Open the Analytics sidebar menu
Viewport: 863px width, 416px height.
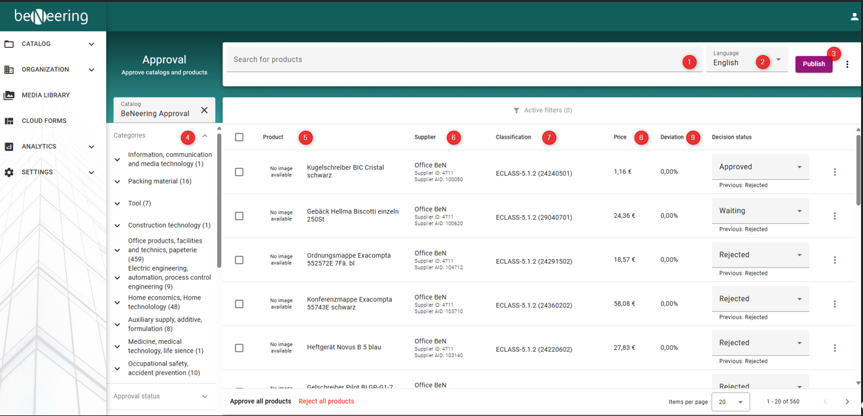tap(92, 147)
